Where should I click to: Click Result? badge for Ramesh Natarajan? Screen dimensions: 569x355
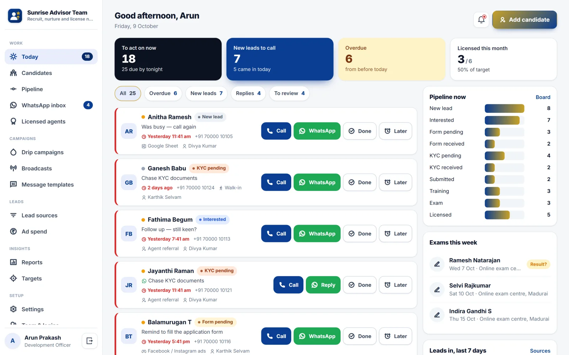[538, 264]
